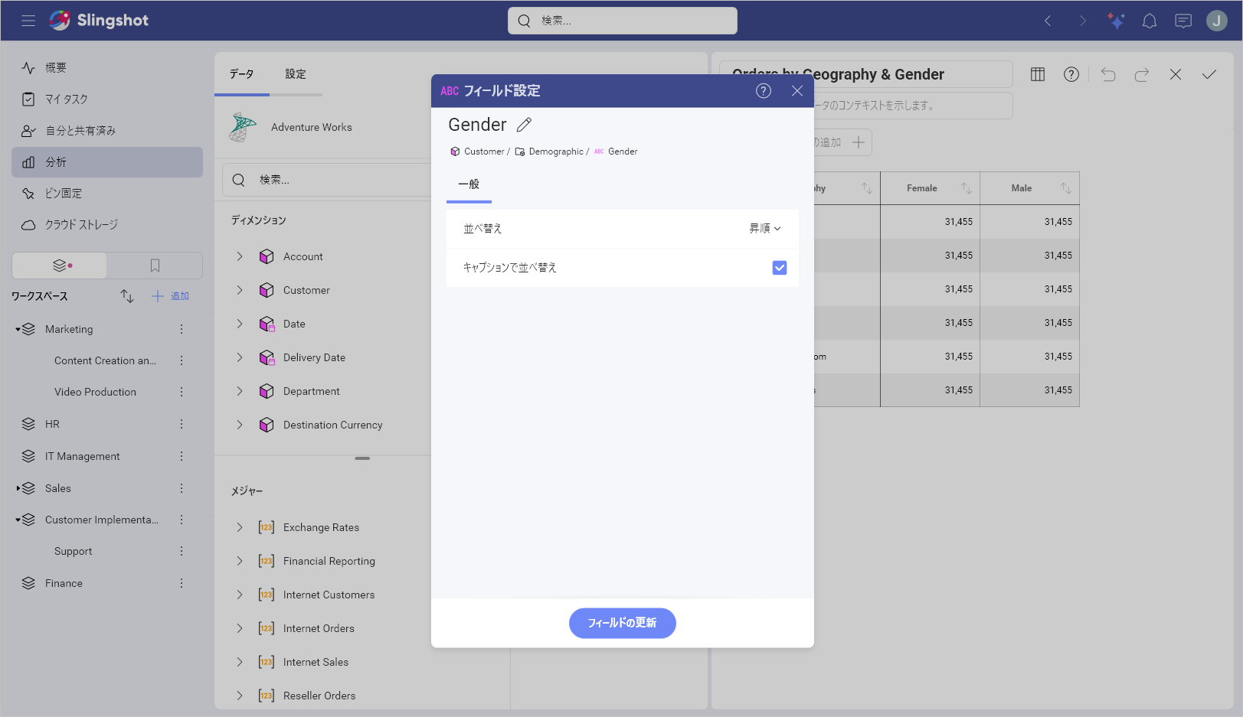Viewport: 1243px width, 717px height.
Task: Open the AI sparkle assistant
Action: [1116, 21]
